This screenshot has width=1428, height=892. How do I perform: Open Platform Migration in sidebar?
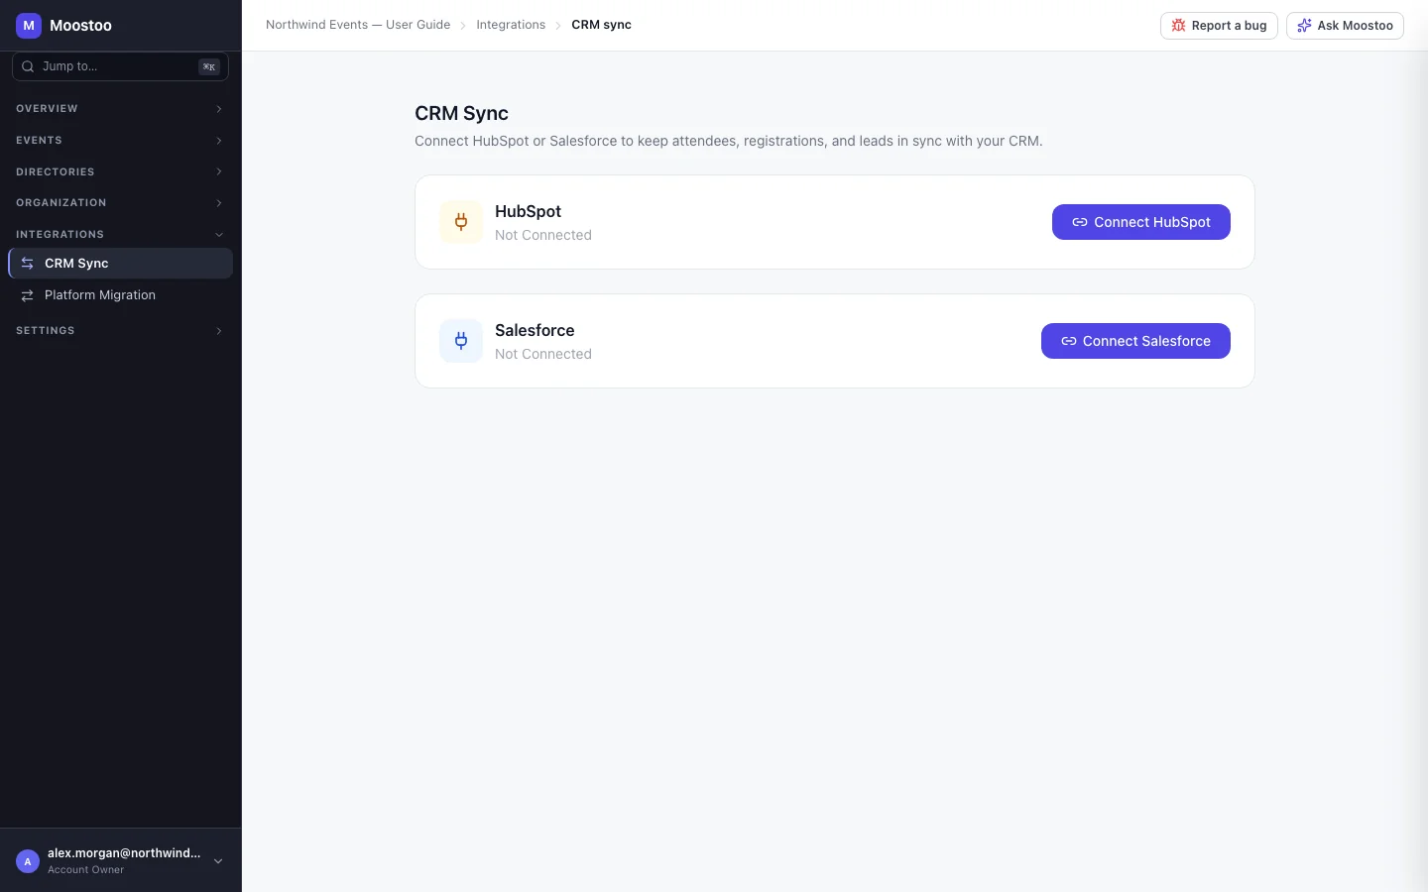(120, 295)
